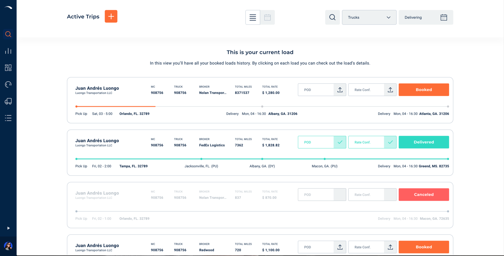Upload Rate Conf. for the $1,280.00 load
Viewport: 504px width, 256px height.
[390, 90]
